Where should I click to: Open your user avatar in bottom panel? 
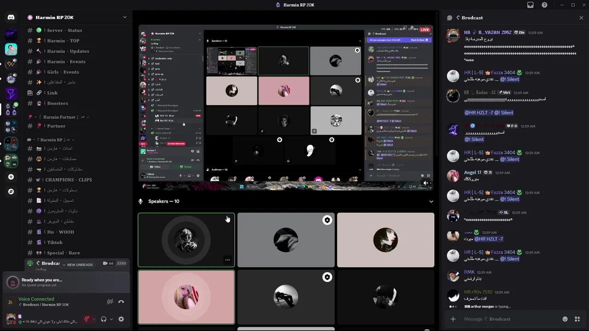[11, 319]
